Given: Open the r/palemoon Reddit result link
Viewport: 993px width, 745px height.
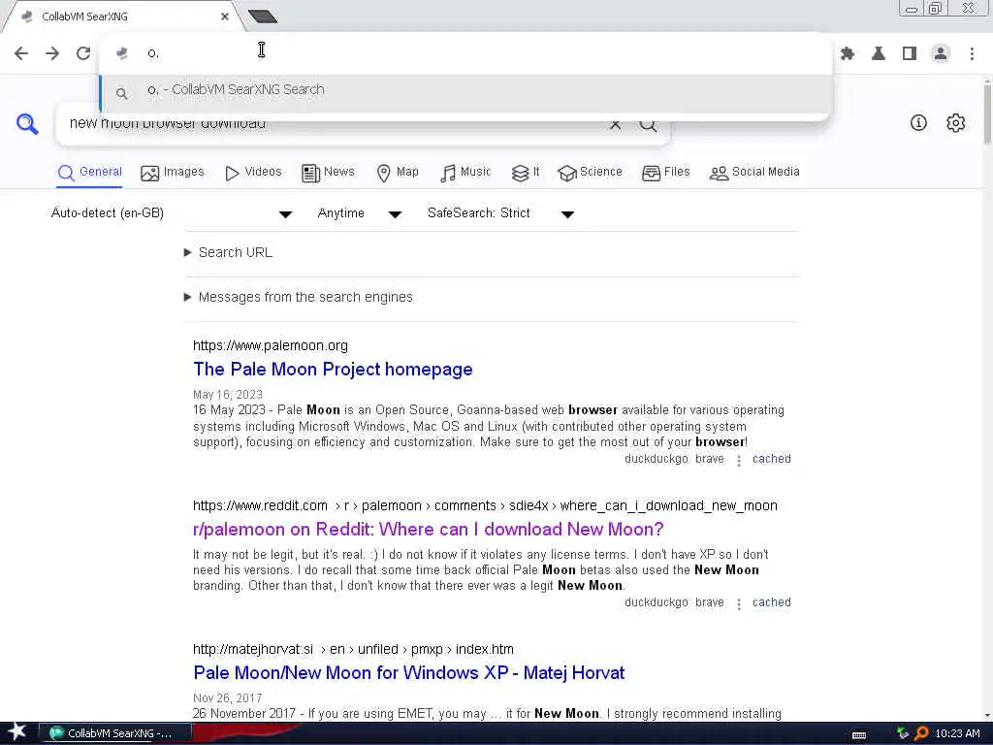Looking at the screenshot, I should click(x=428, y=529).
